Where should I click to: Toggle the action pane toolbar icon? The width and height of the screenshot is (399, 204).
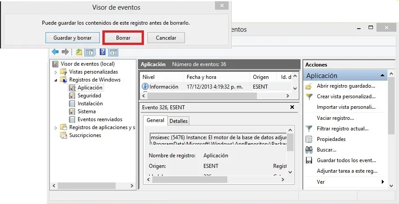[113, 52]
